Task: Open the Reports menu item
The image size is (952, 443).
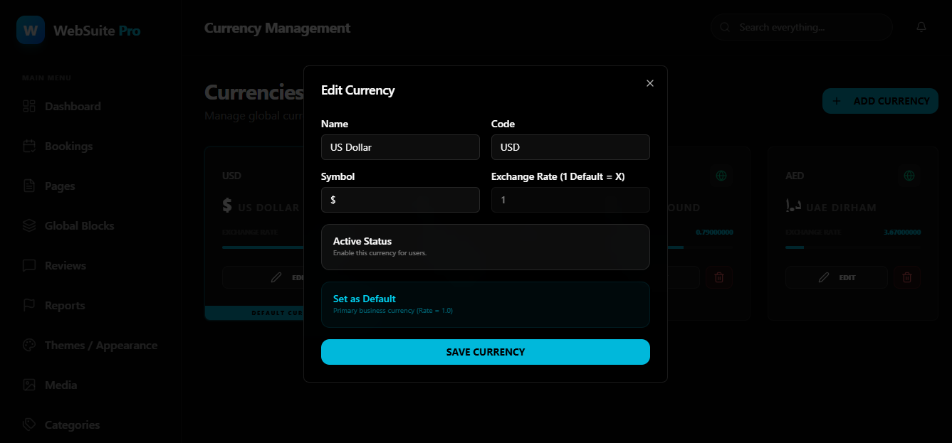Action: click(64, 305)
